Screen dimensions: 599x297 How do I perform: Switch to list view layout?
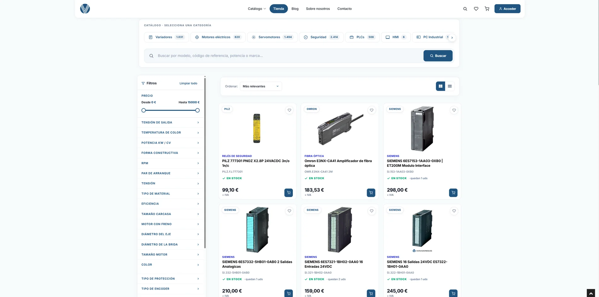pos(450,86)
